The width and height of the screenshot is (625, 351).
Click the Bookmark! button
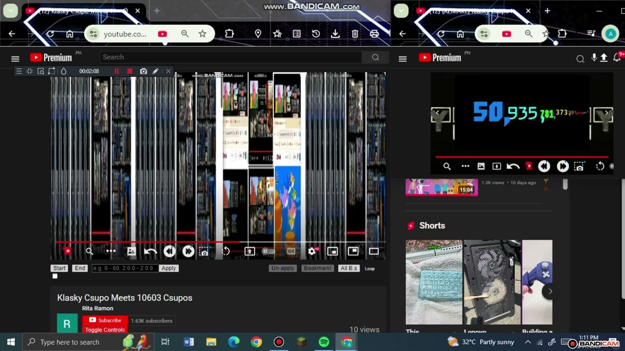click(317, 268)
